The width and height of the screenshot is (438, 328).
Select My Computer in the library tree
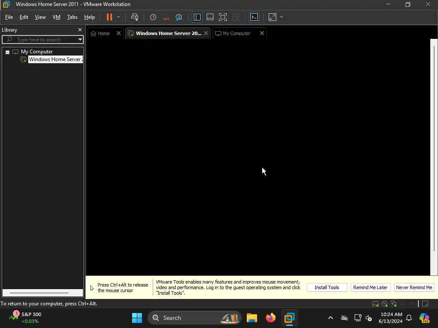(x=37, y=52)
